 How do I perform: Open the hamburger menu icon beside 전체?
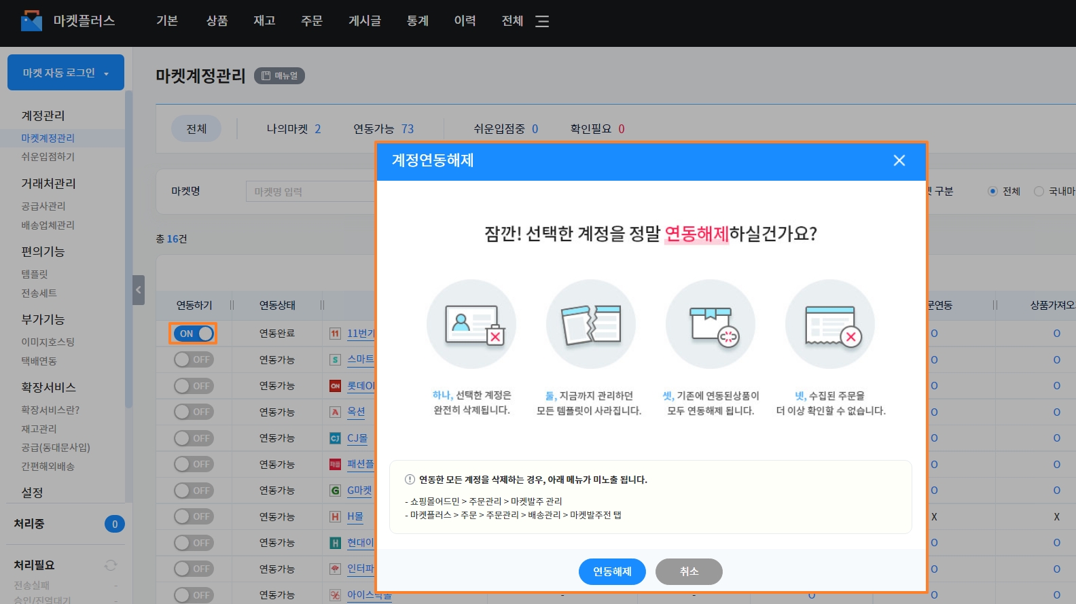point(542,21)
